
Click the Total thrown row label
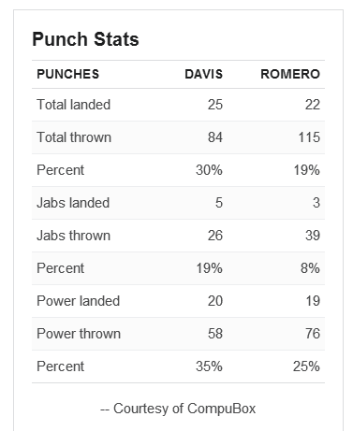pyautogui.click(x=74, y=137)
